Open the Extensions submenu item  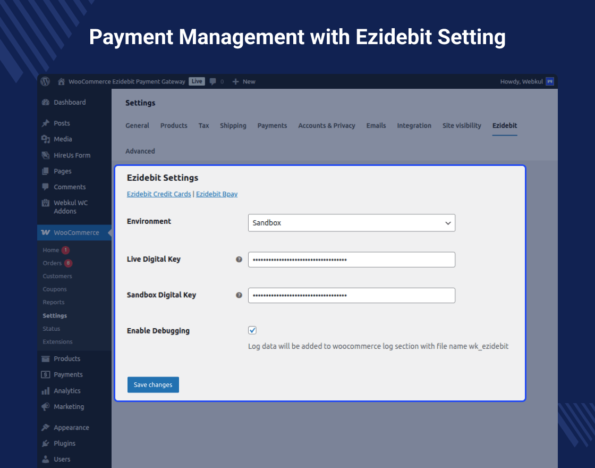pos(57,342)
